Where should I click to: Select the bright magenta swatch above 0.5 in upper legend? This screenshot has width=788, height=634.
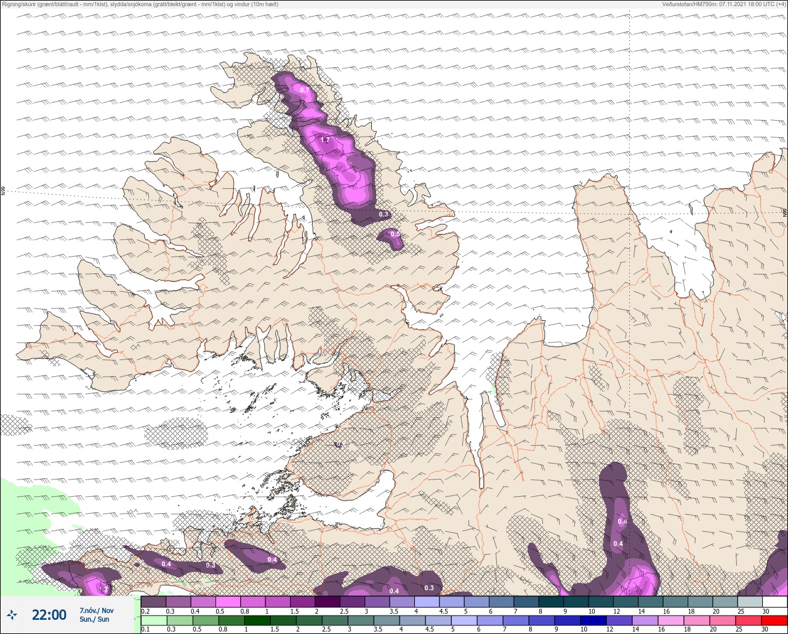coord(228,601)
